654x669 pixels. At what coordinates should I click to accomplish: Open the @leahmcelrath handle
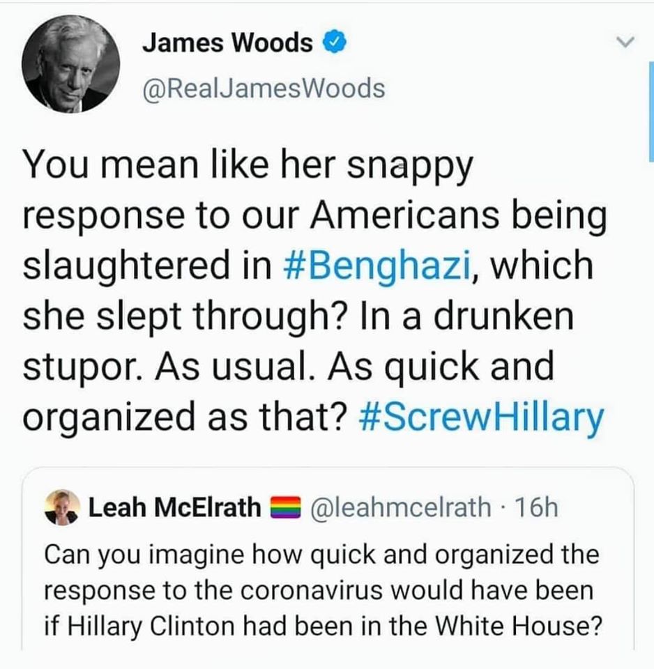[400, 507]
